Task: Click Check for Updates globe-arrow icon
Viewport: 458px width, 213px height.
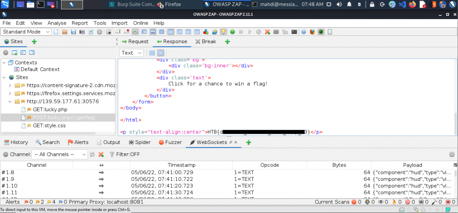Action: tap(215, 32)
